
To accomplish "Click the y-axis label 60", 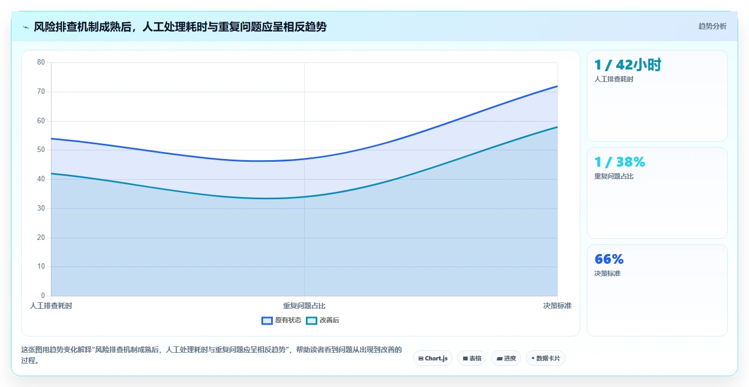I will [41, 121].
